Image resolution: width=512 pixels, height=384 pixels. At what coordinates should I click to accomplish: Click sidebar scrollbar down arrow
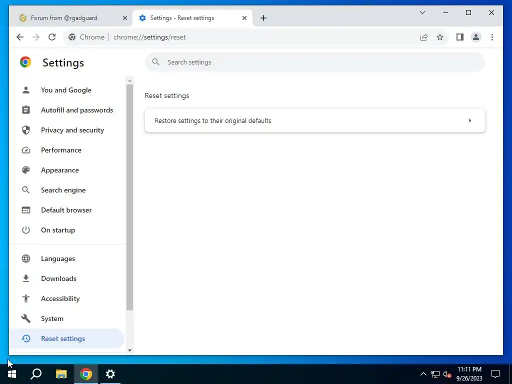129,350
